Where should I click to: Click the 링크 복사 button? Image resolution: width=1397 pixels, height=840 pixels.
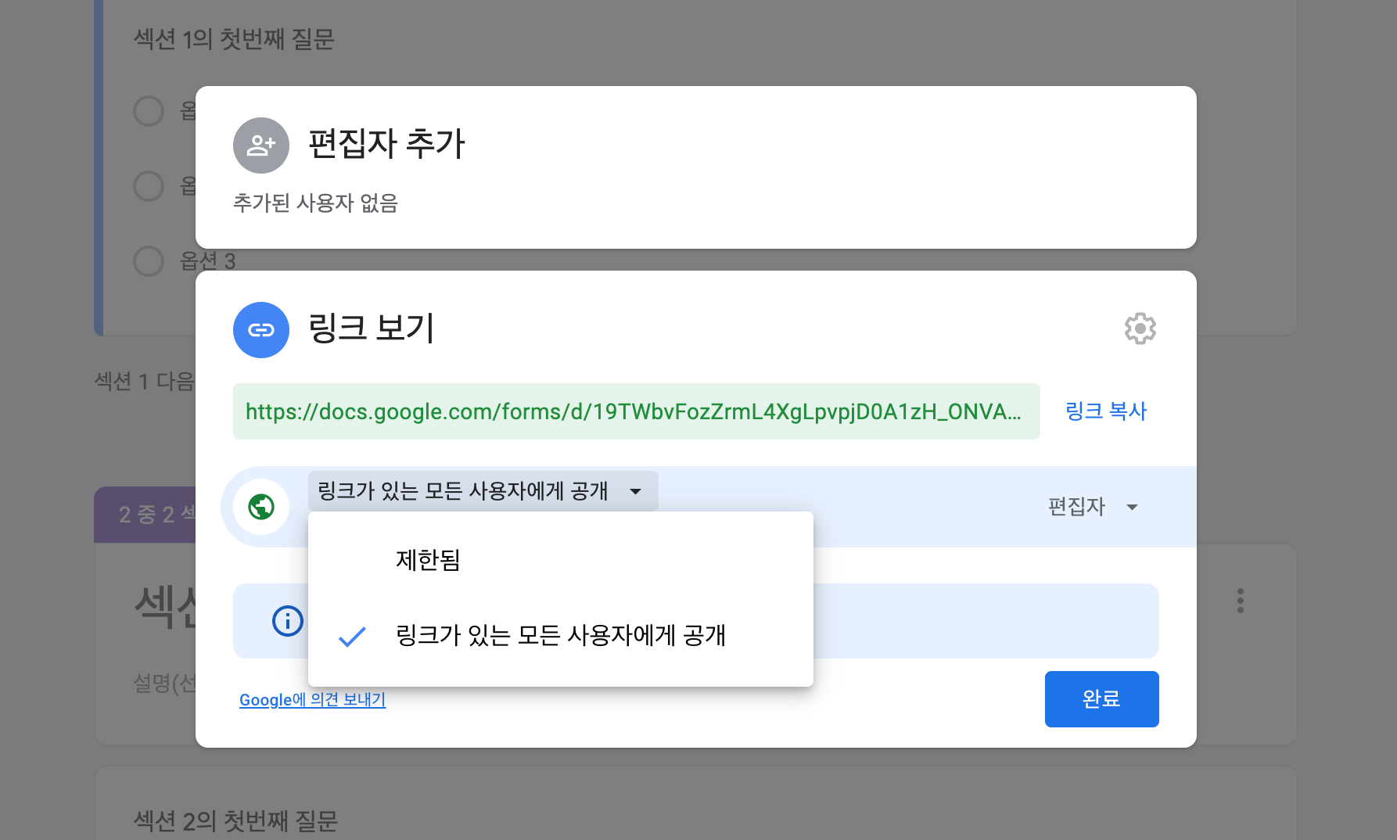[x=1106, y=411]
